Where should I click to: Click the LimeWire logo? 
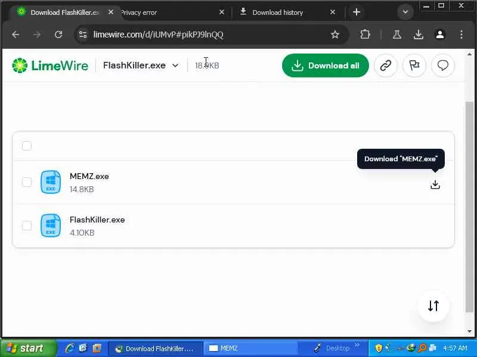50,65
